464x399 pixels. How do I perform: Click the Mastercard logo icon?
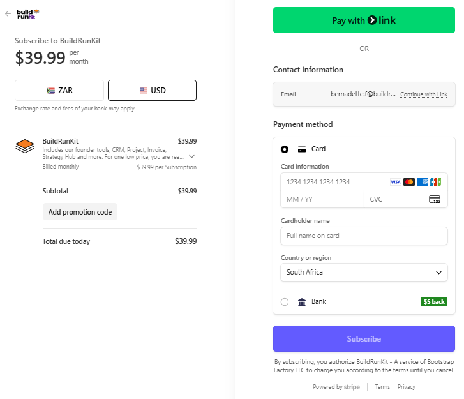pos(409,182)
